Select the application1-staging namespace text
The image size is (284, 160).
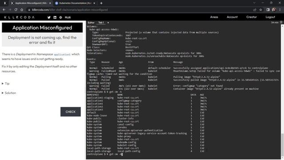100,98
